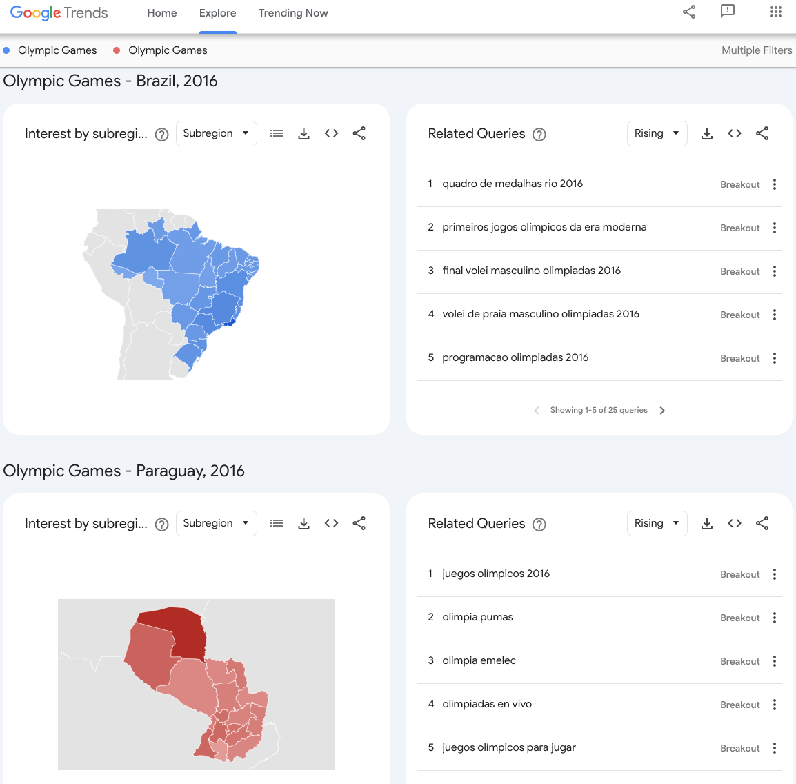Open Paraguay Subregion dropdown
Screen dimensions: 796x784
(217, 524)
